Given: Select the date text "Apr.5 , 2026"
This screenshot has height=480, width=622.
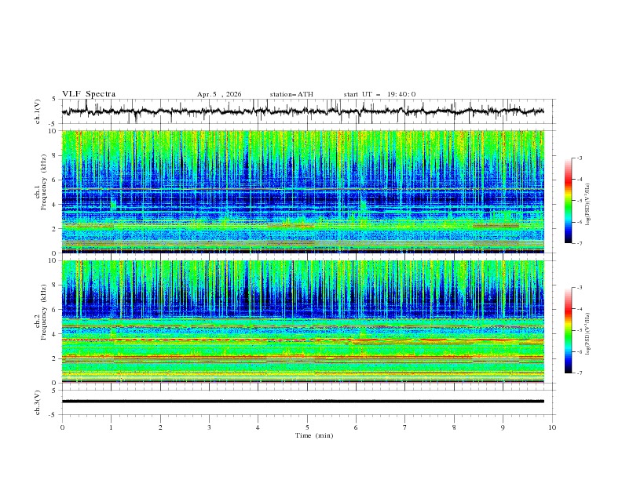Looking at the screenshot, I should (219, 94).
